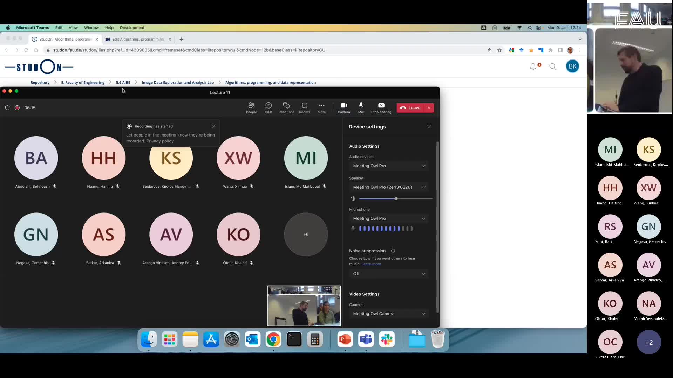This screenshot has height=378, width=673.
Task: Open the Camera selection dropdown
Action: 389,314
